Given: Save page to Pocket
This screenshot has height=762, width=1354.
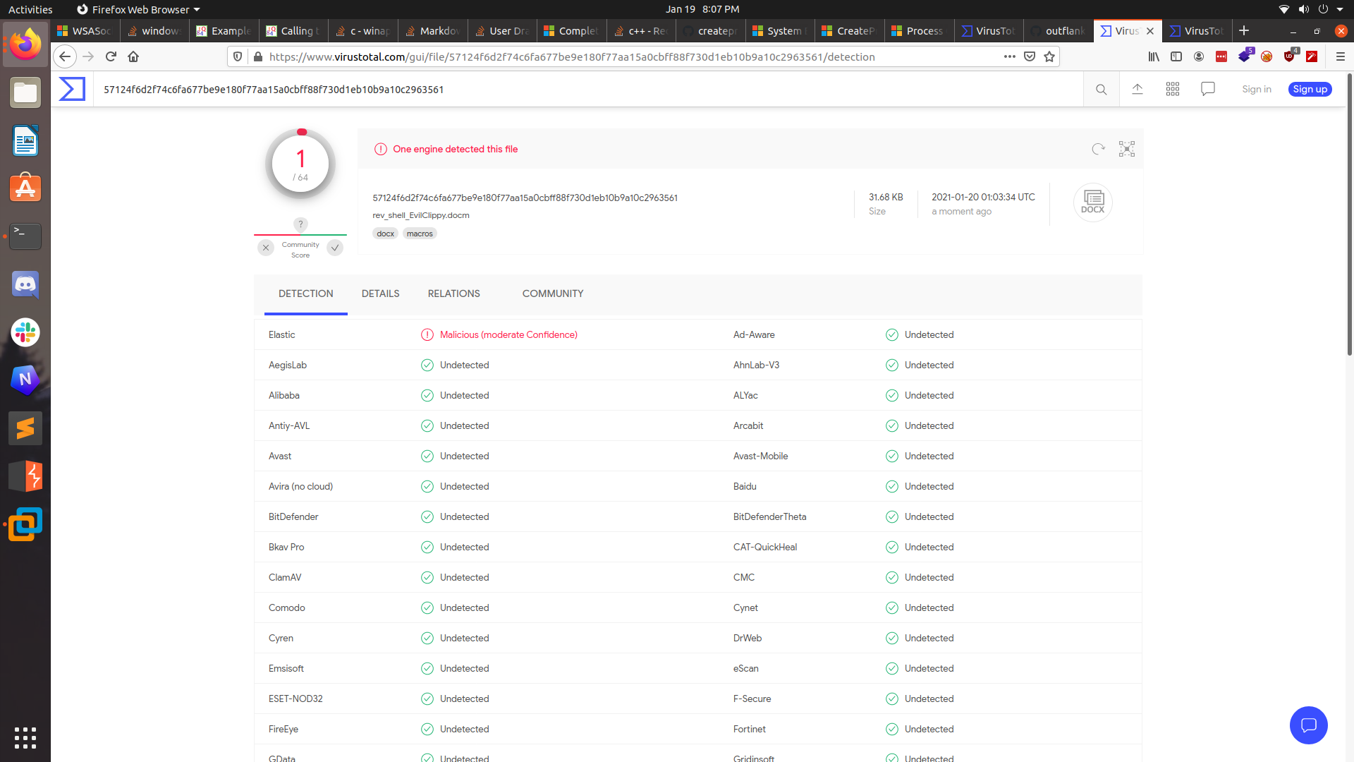Looking at the screenshot, I should click(x=1030, y=56).
